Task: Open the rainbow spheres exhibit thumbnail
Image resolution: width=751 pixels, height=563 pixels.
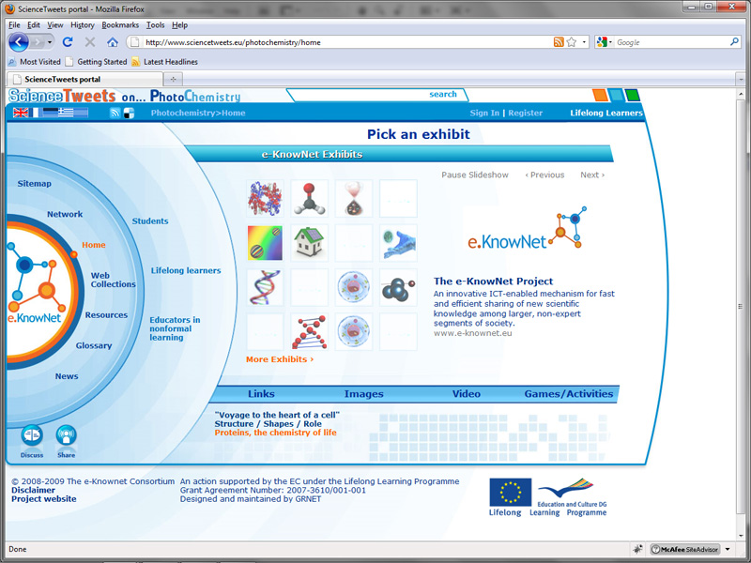Action: click(x=265, y=243)
